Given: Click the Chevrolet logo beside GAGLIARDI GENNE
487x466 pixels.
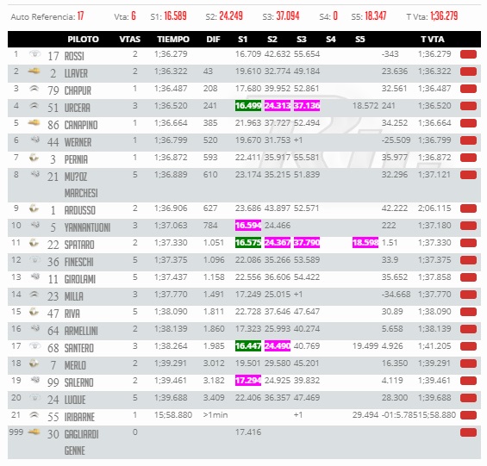Looking at the screenshot, I should coord(34,432).
